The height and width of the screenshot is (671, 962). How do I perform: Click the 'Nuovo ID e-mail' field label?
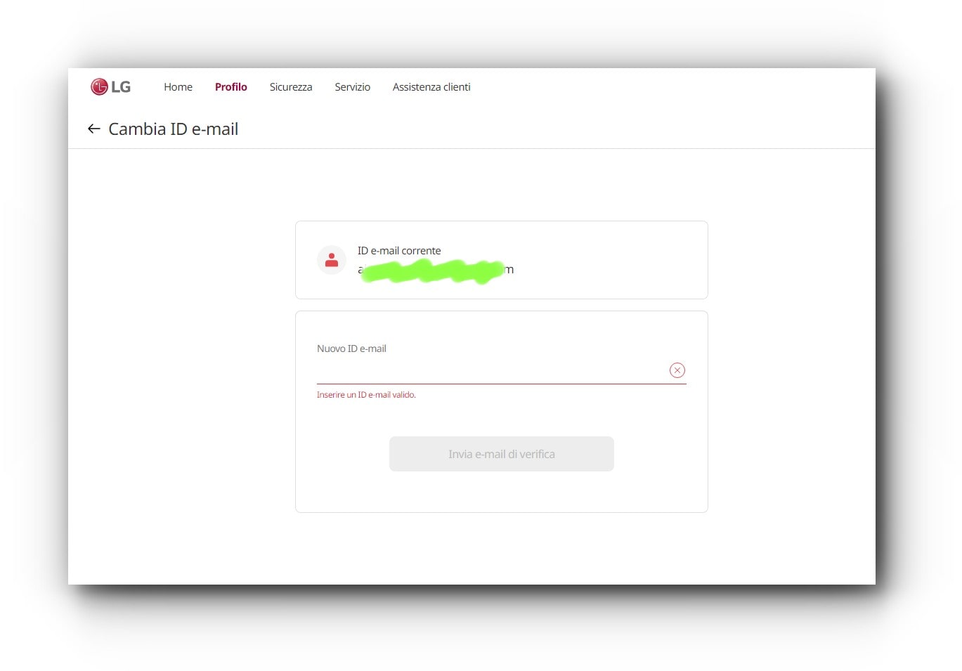point(351,348)
